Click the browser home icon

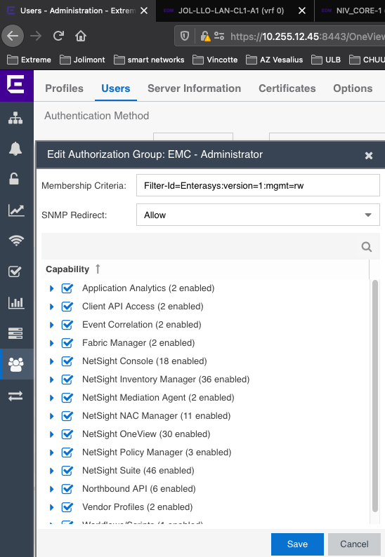[x=81, y=36]
